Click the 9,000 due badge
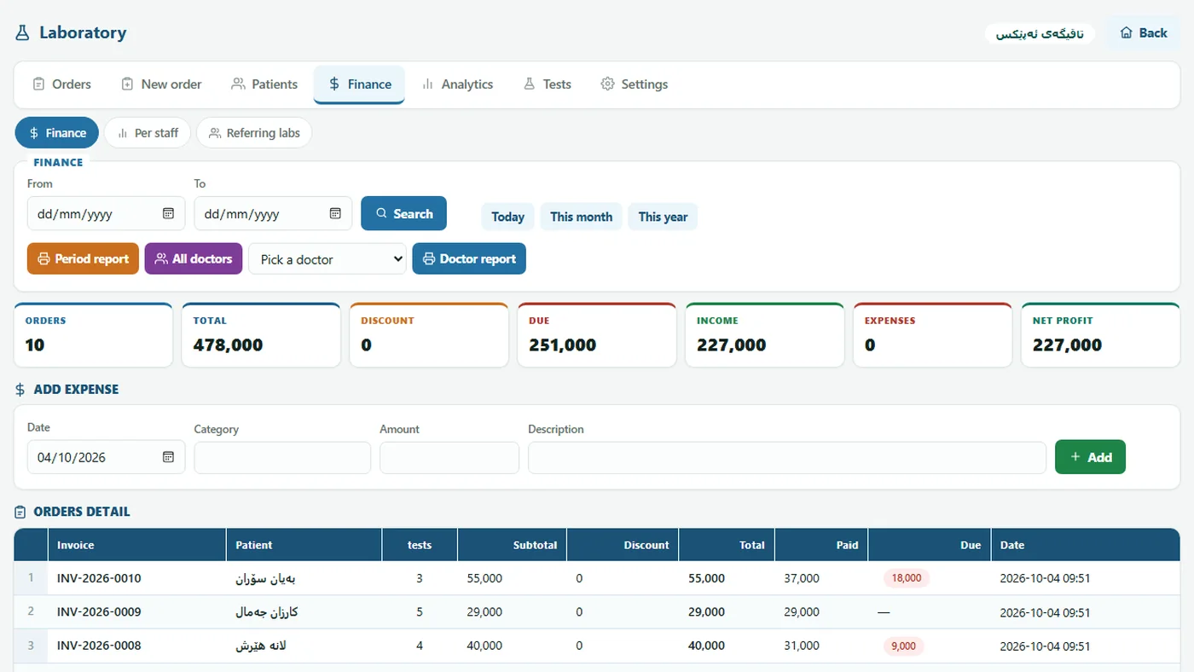 pyautogui.click(x=904, y=646)
